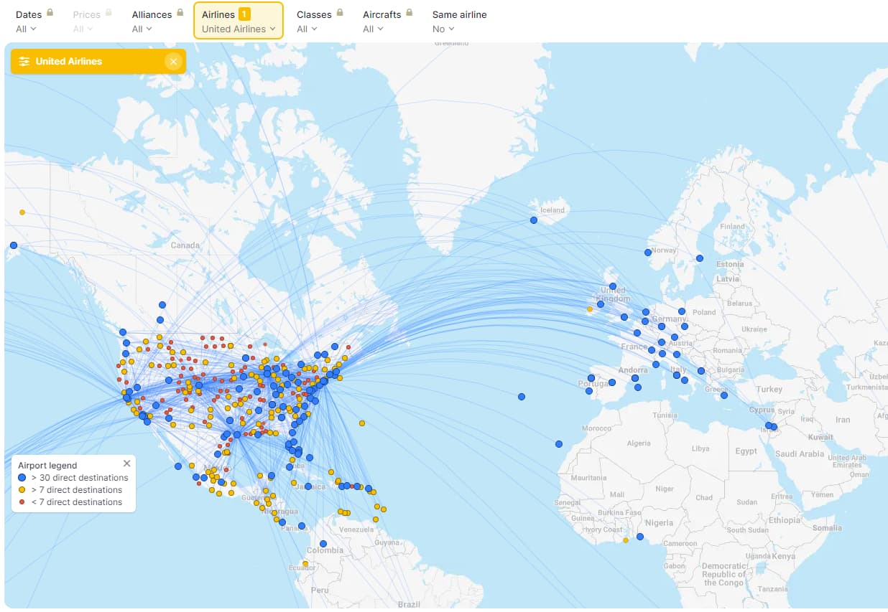Click the lock icon next to Classes

[339, 13]
